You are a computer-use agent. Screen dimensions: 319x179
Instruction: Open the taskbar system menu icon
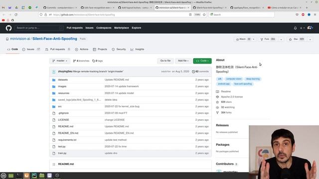coord(3,176)
